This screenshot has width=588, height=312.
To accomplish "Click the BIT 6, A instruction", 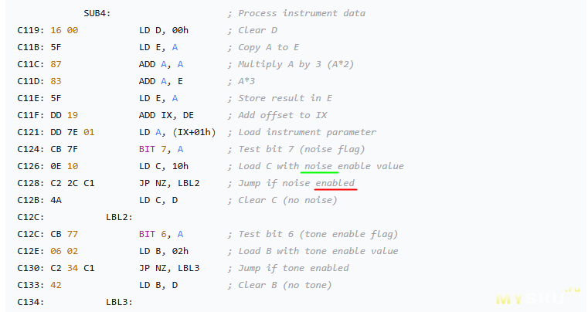I will pos(161,234).
